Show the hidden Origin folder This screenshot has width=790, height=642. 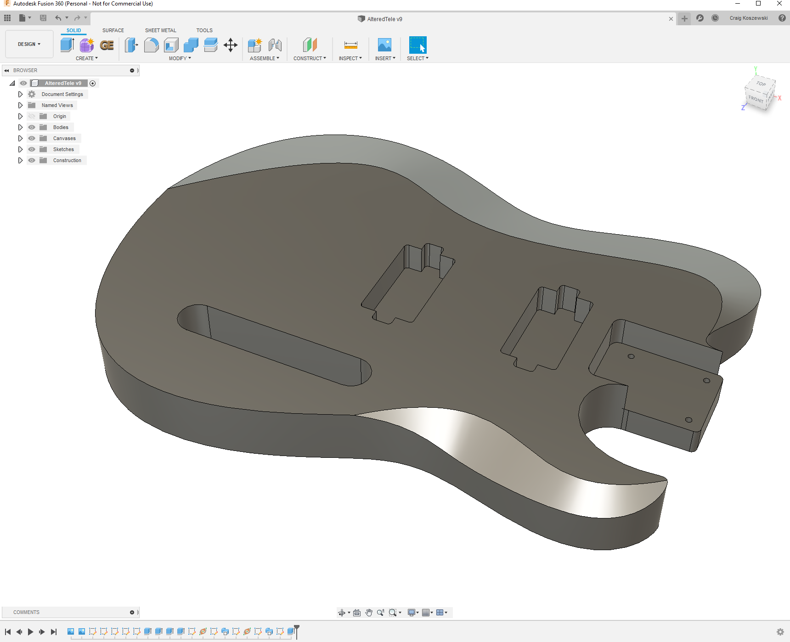point(32,116)
